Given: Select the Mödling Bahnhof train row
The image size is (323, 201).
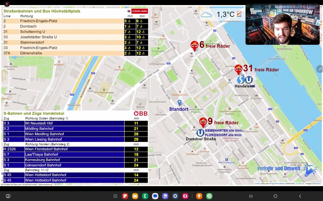Looking at the screenshot, I should coord(76,129).
